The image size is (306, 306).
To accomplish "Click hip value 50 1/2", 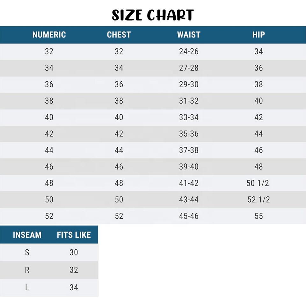I will 259,183.
